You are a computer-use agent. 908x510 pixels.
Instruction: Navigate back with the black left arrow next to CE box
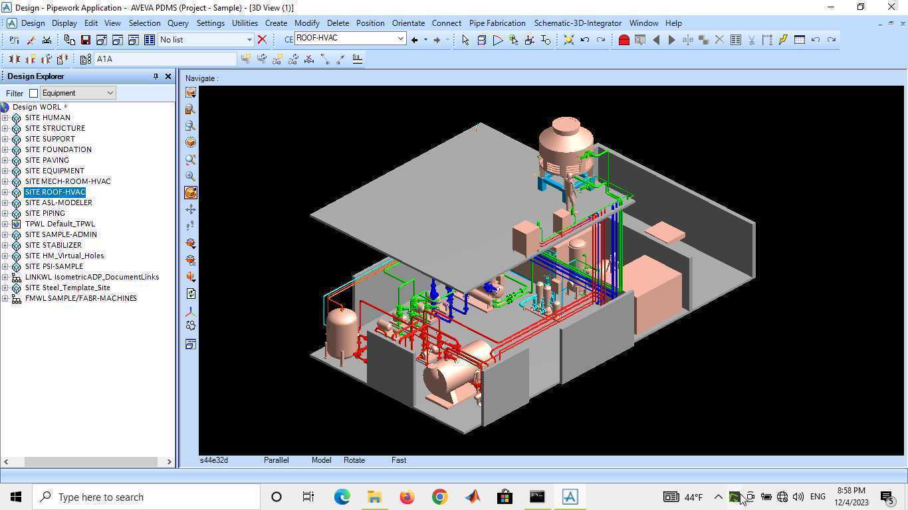[415, 40]
